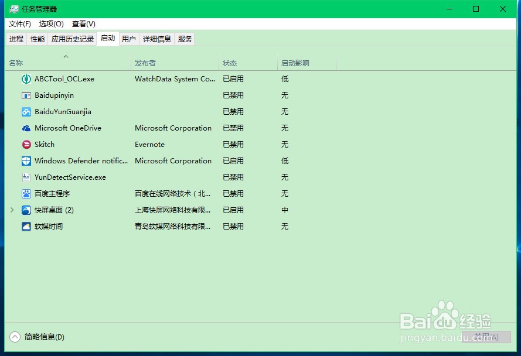Select the Skitch app icon
The height and width of the screenshot is (356, 521).
pos(26,145)
